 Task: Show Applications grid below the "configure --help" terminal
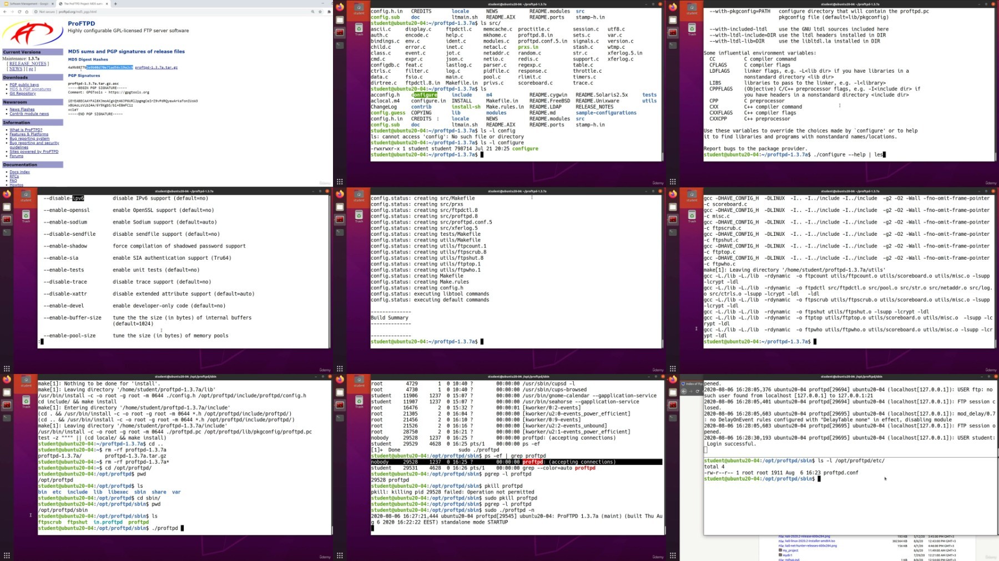tap(673, 181)
